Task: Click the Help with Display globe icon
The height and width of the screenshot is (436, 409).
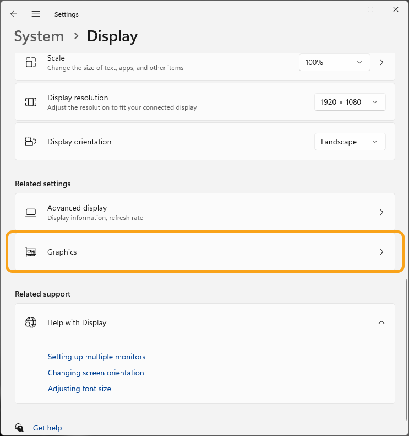Action: 31,322
